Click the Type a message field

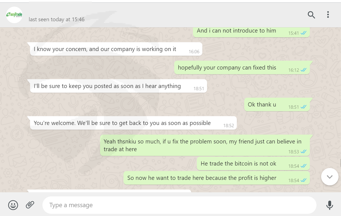(x=179, y=205)
